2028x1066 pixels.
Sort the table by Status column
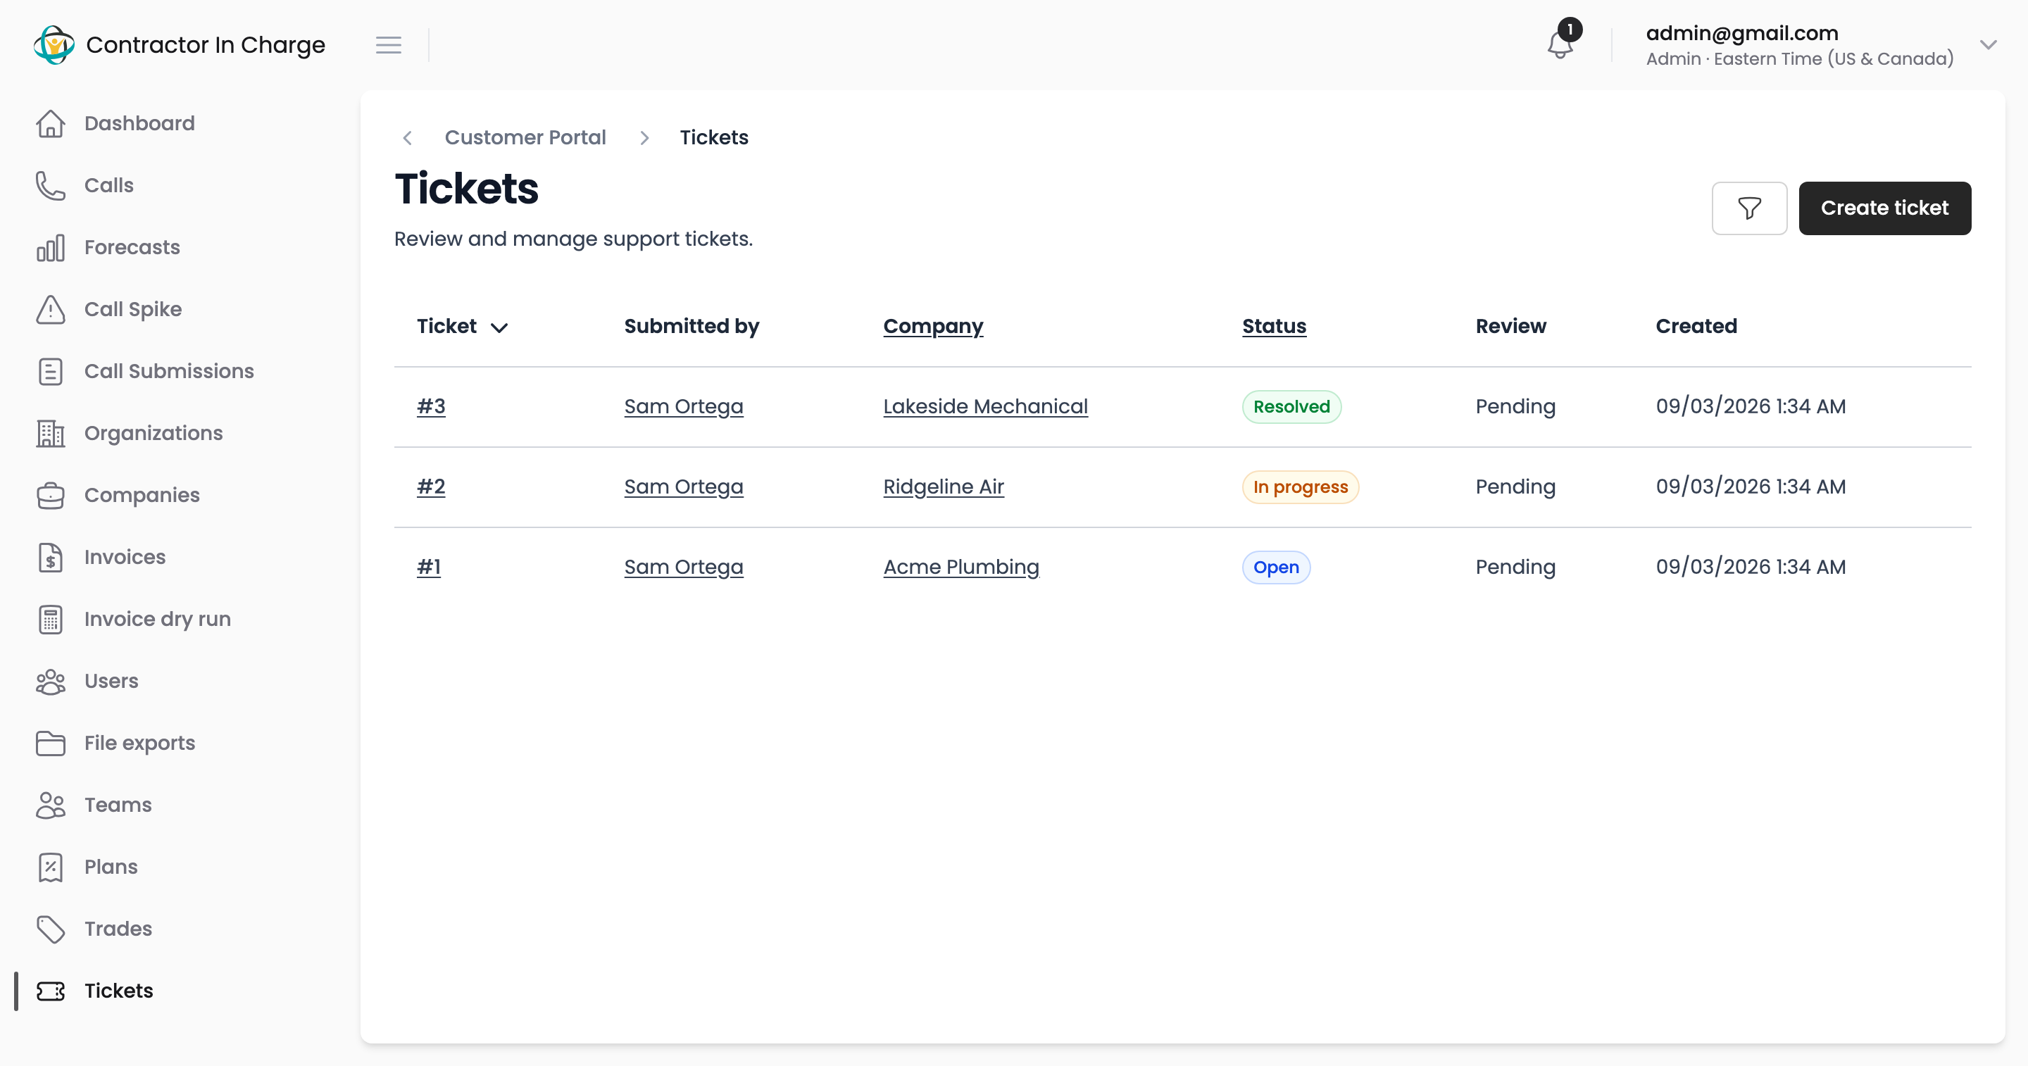coord(1274,326)
